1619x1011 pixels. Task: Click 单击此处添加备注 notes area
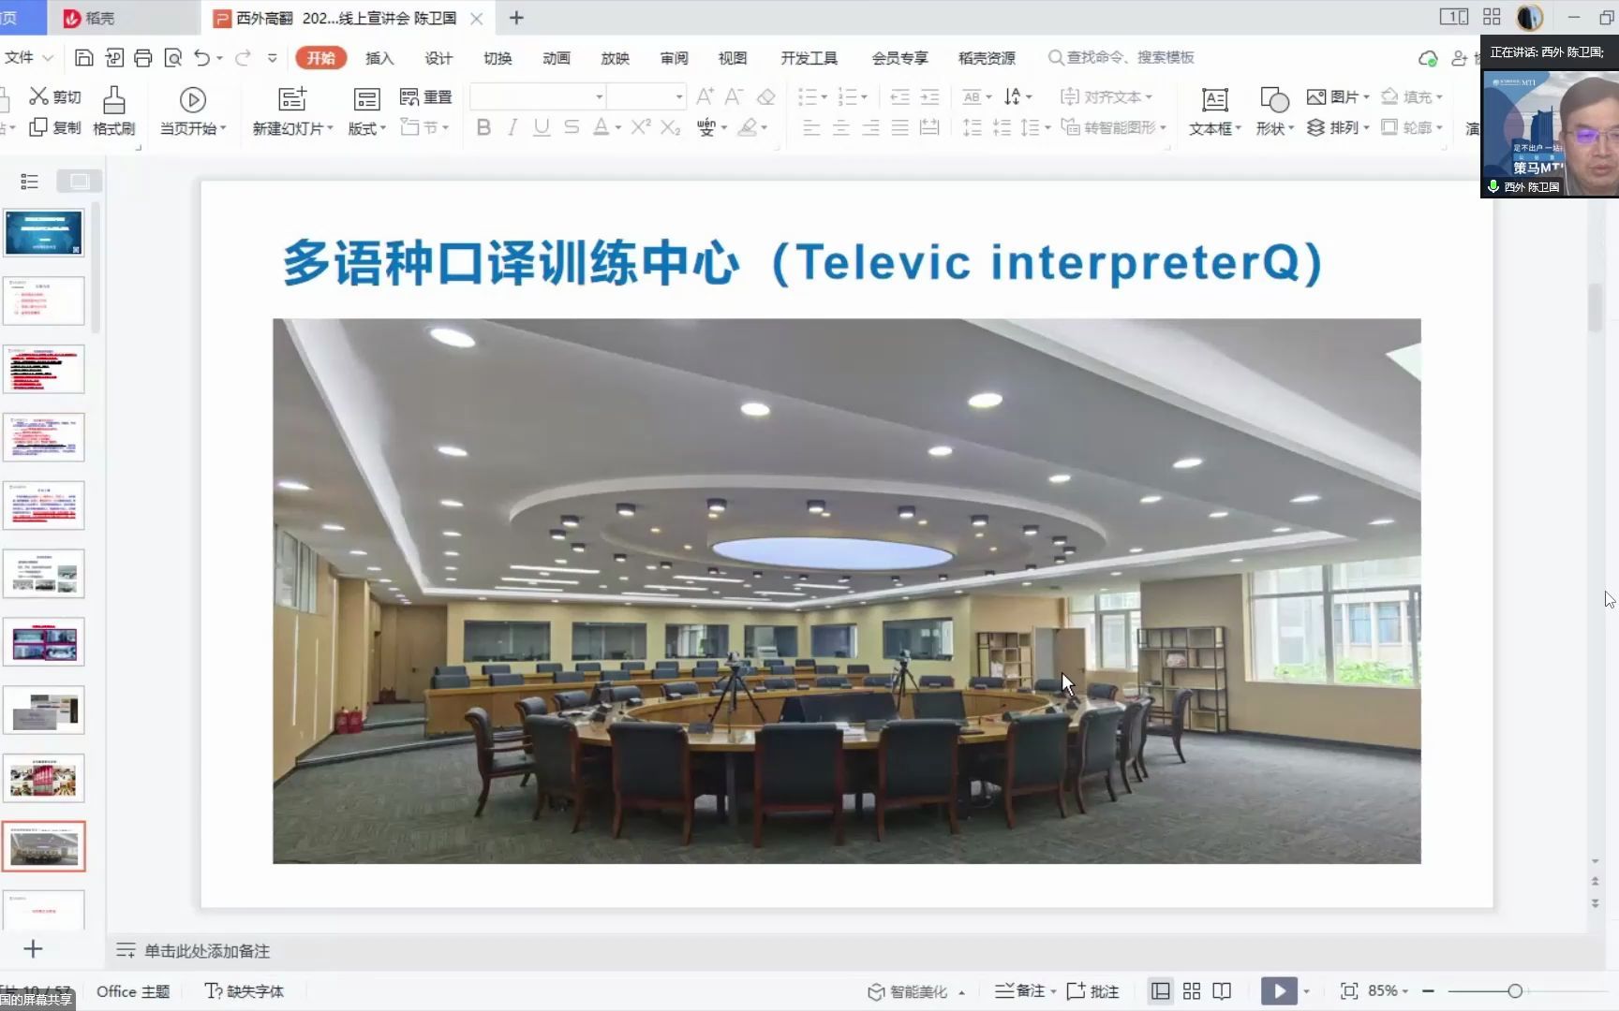click(x=207, y=951)
